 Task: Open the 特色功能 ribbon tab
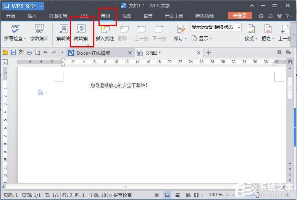(204, 16)
